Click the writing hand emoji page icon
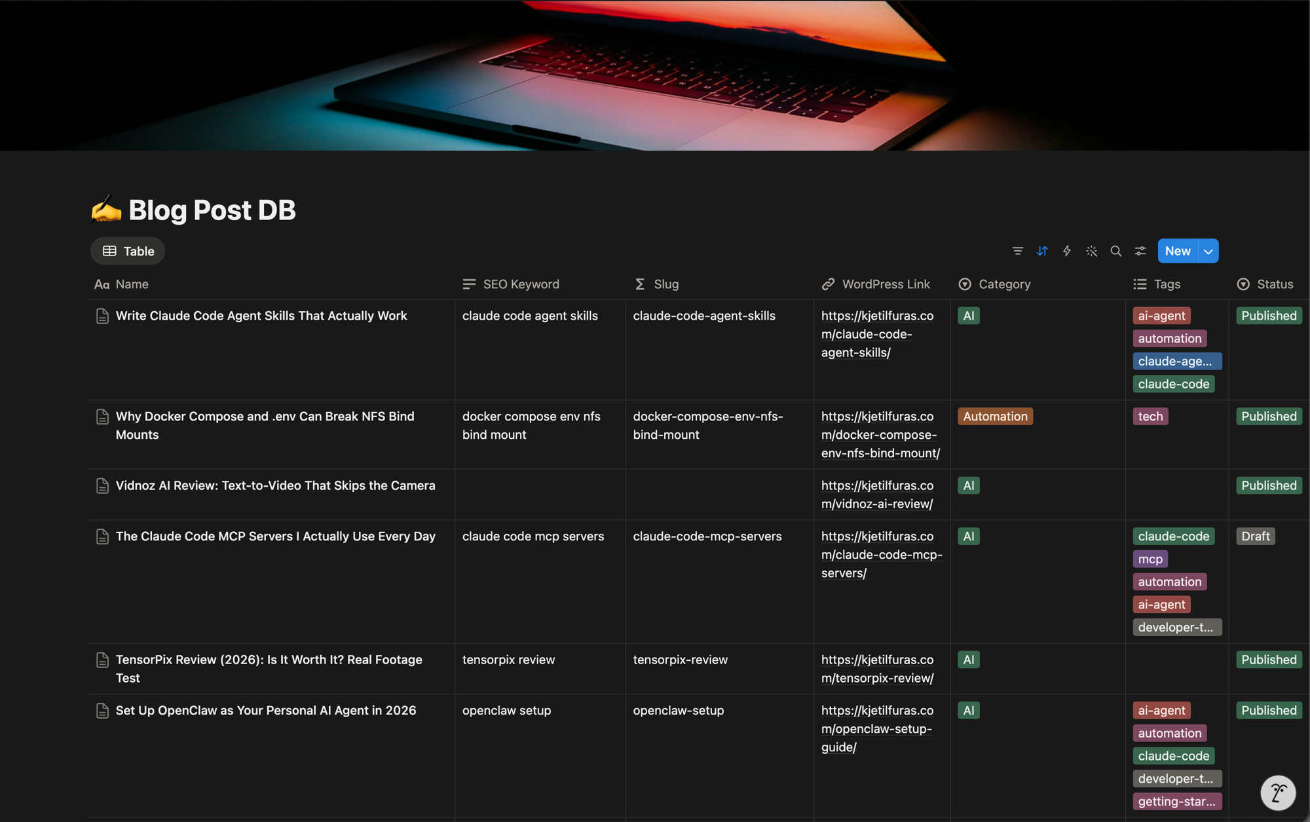Image resolution: width=1310 pixels, height=822 pixels. click(x=106, y=210)
